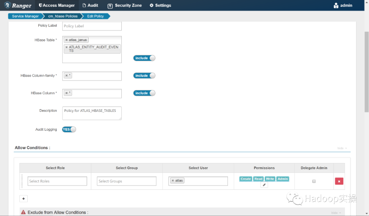Remove ATLAS_ENTITY_AUDIT_EVENTS table tag
369x216 pixels.
(66, 47)
